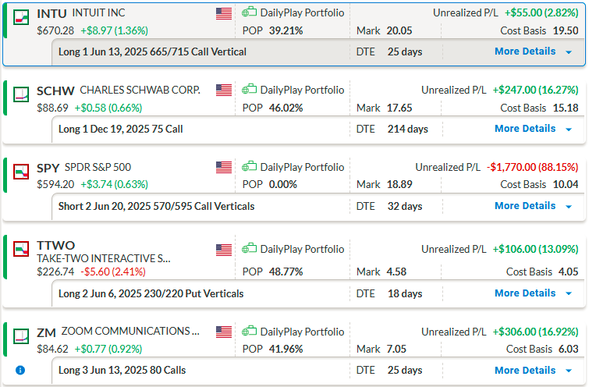Click the US flag in INTU row
The height and width of the screenshot is (387, 589).
click(224, 13)
